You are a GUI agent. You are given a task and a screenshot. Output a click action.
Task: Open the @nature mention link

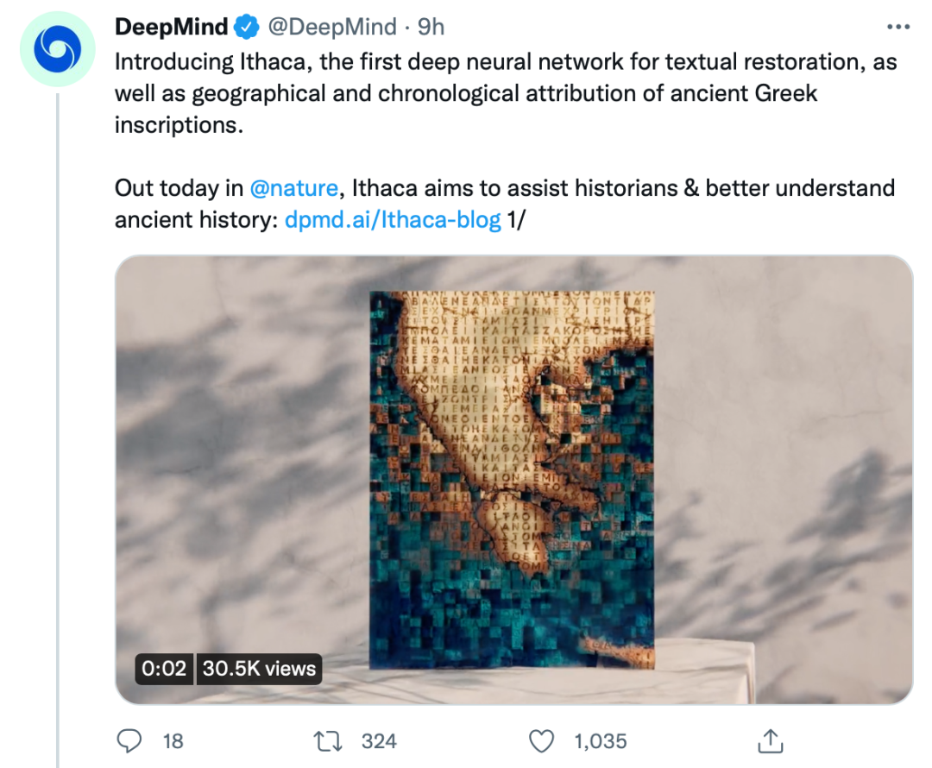tap(293, 187)
